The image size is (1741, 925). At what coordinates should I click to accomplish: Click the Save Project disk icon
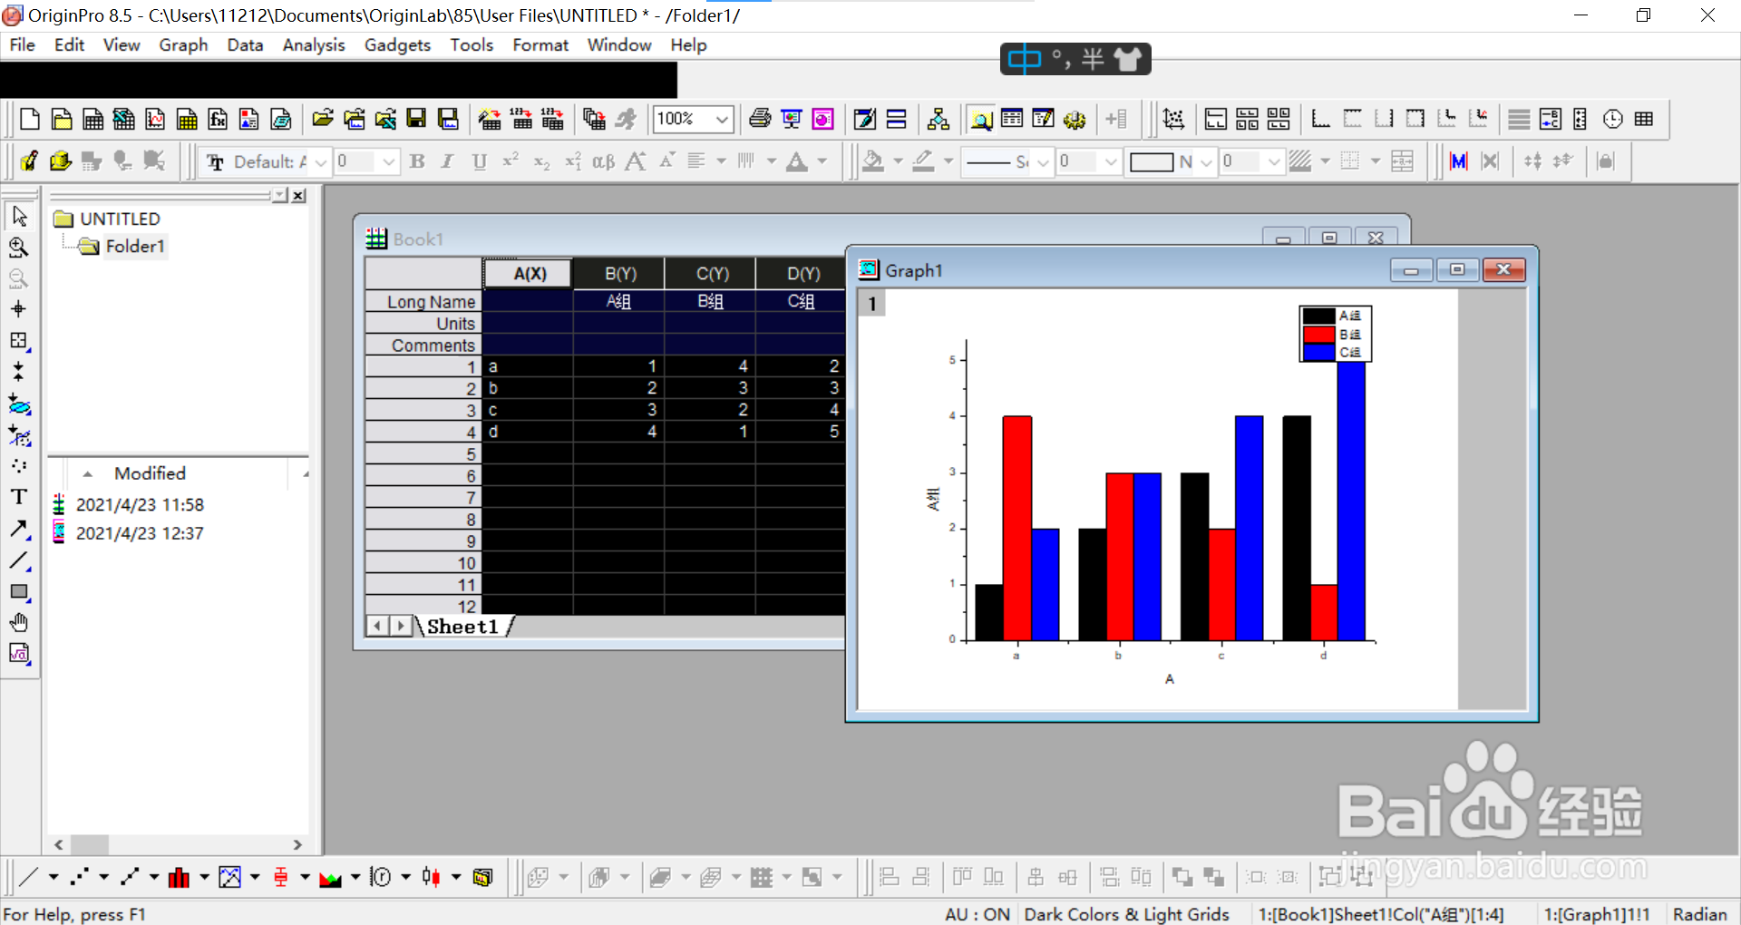tap(416, 119)
